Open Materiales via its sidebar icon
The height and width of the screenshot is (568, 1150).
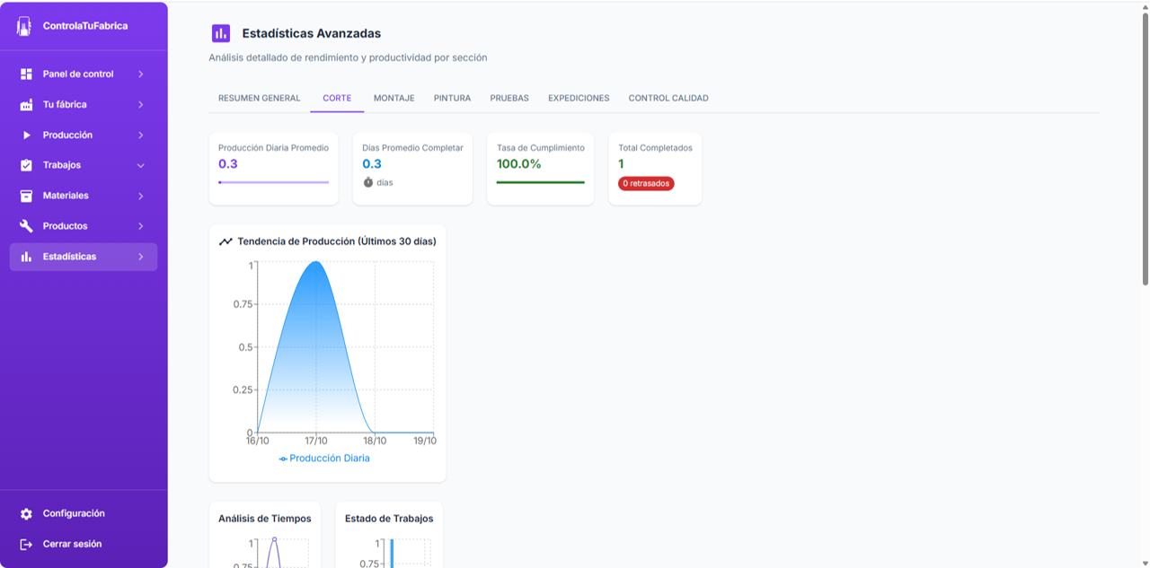pyautogui.click(x=28, y=195)
